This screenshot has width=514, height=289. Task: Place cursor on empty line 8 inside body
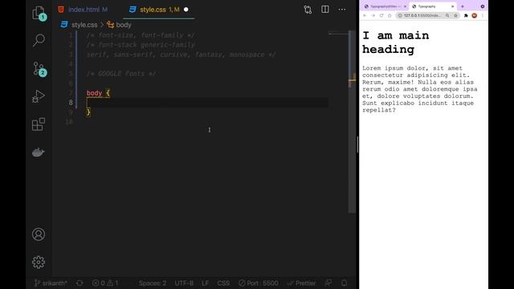[206, 103]
